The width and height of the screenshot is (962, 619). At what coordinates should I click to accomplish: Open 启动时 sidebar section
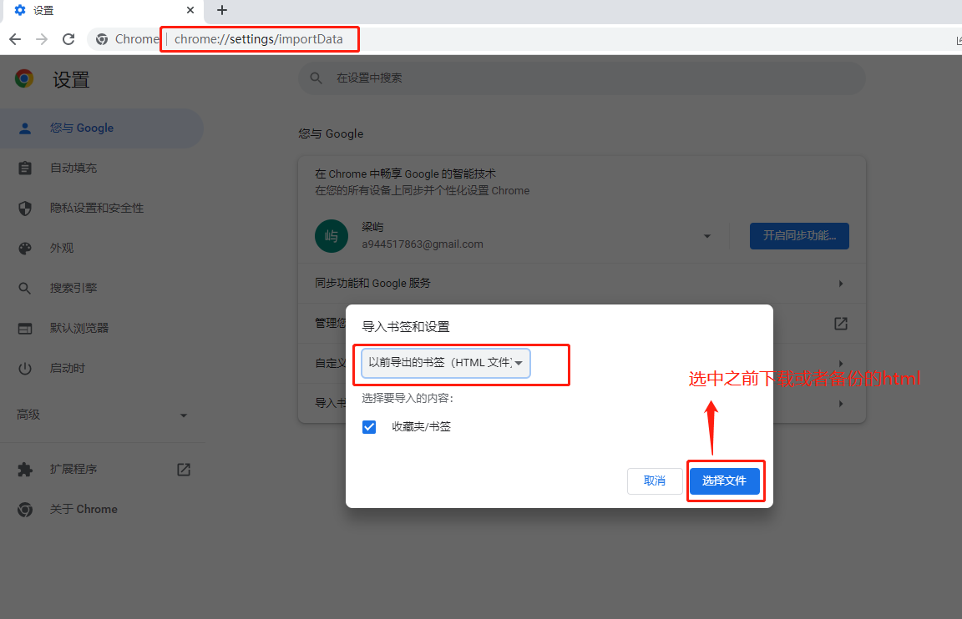[101, 369]
